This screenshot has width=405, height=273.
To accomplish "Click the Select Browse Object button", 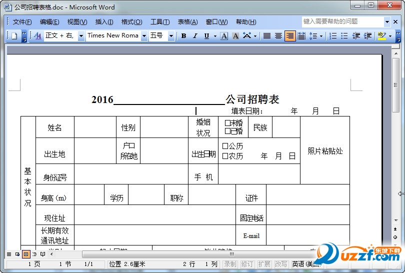I will [x=395, y=237].
